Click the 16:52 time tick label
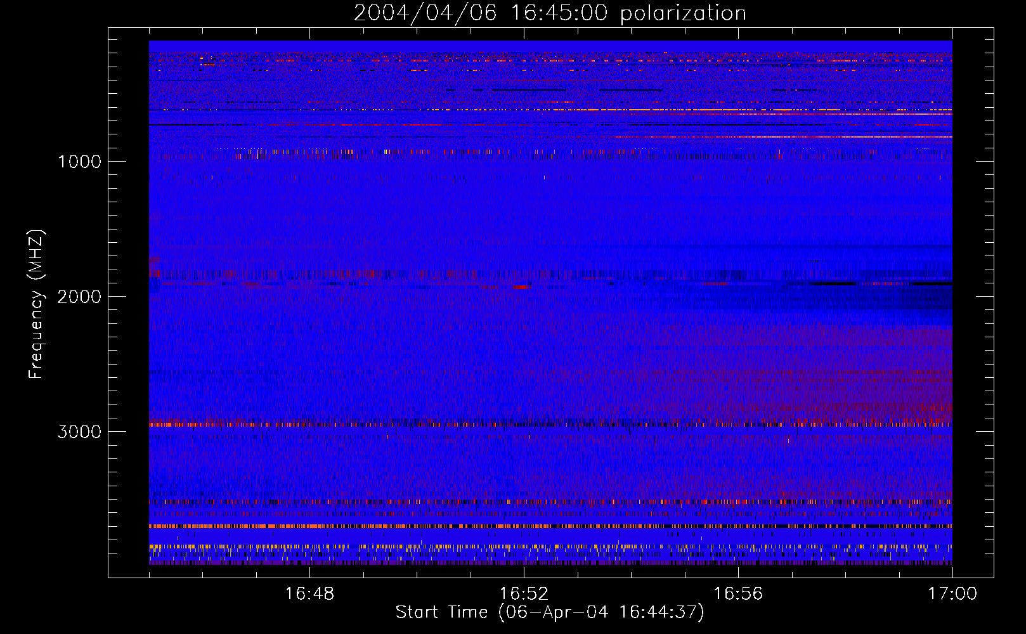This screenshot has width=1026, height=634. click(x=524, y=594)
